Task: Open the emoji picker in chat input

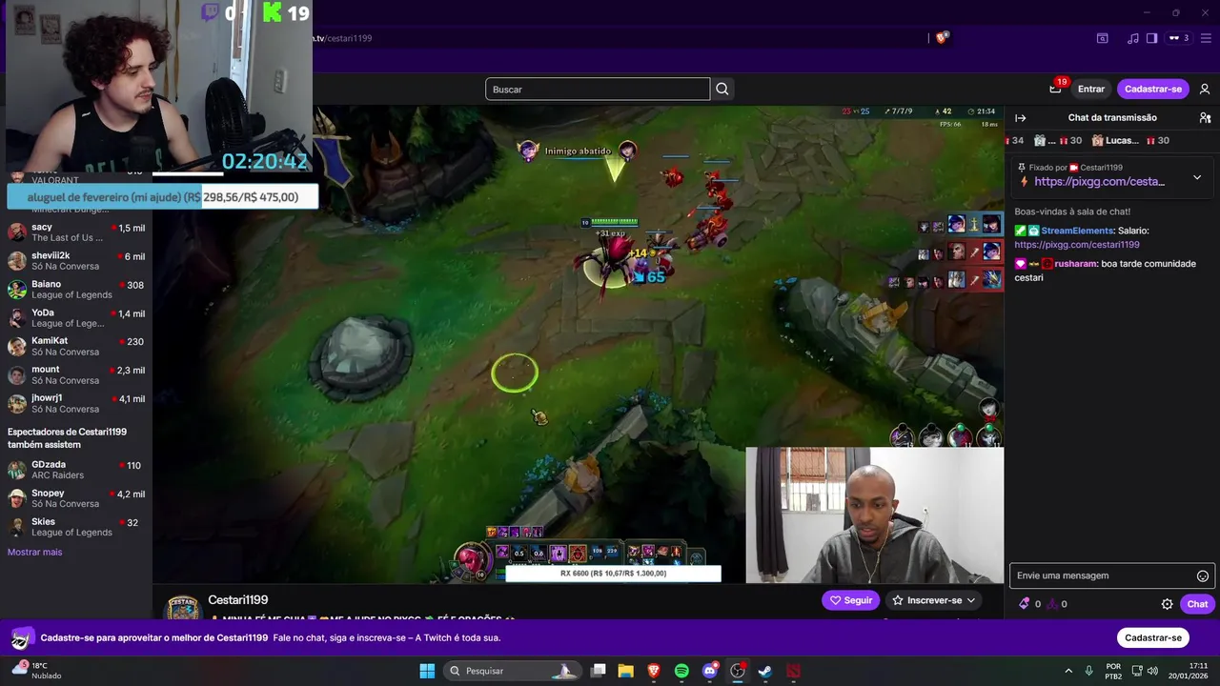Action: coord(1203,575)
